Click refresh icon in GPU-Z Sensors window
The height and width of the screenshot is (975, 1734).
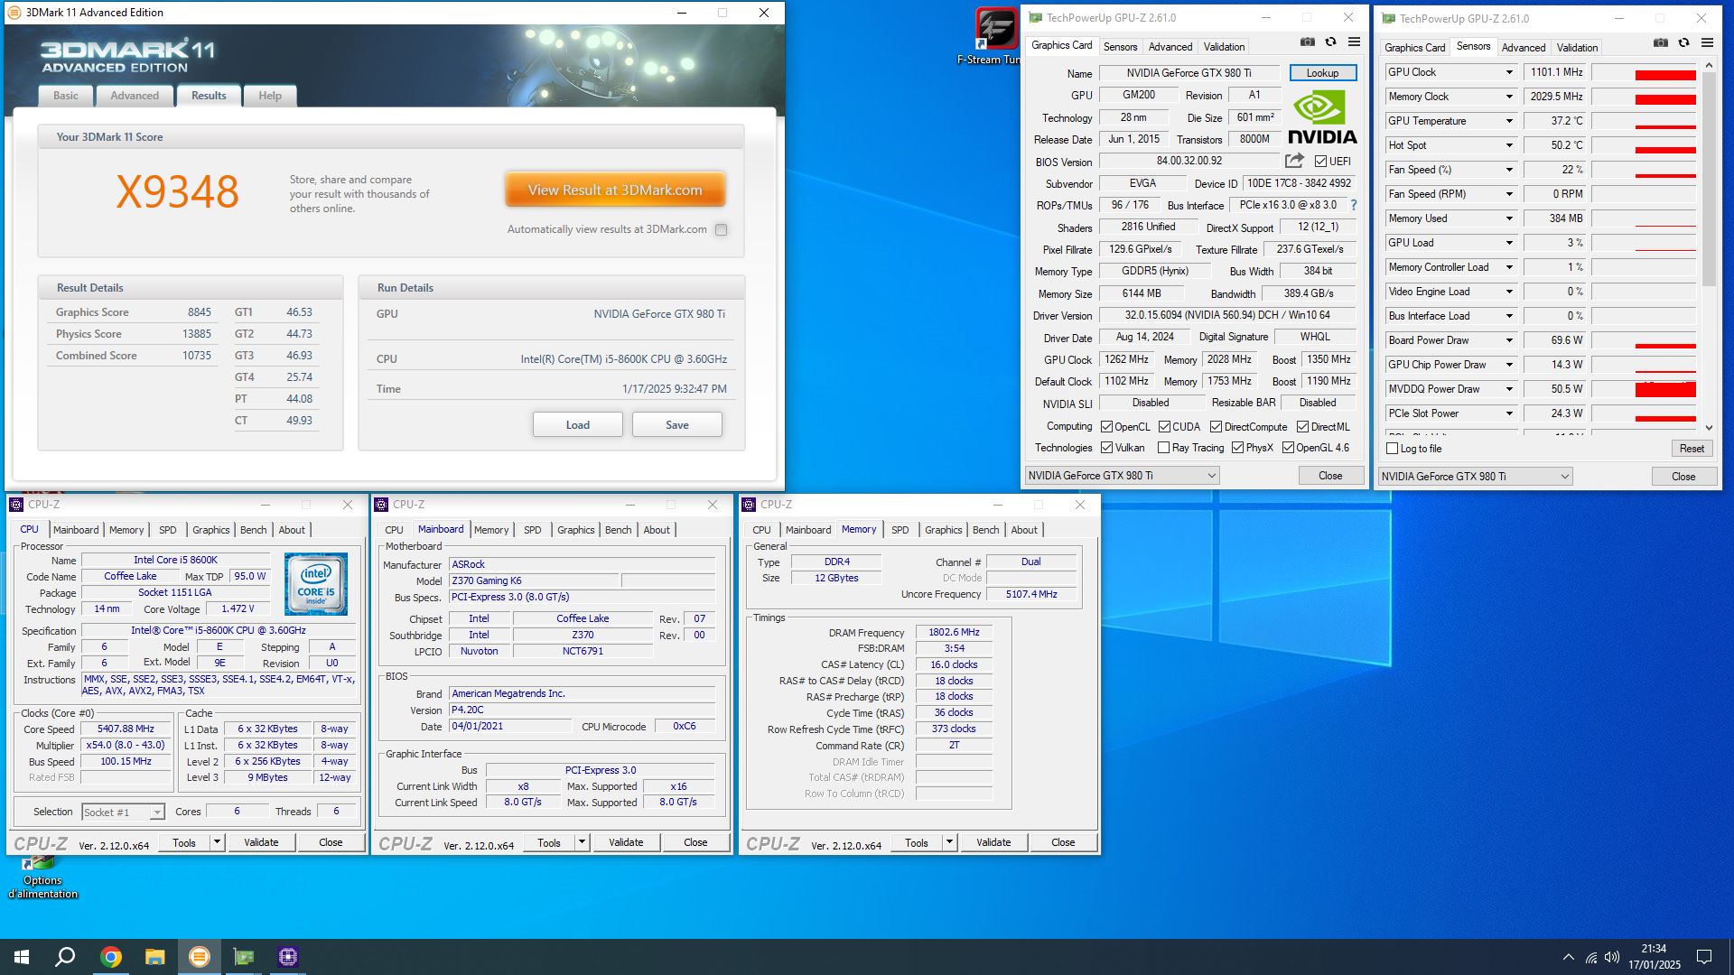click(1683, 42)
